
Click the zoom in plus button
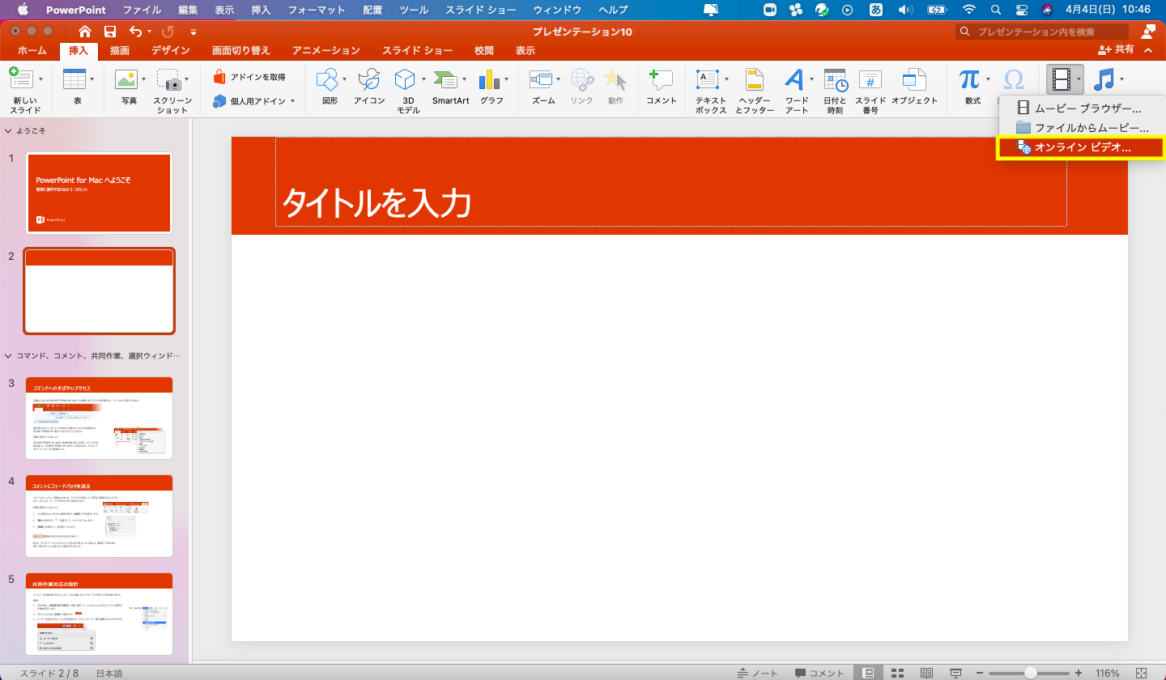pyautogui.click(x=1078, y=673)
